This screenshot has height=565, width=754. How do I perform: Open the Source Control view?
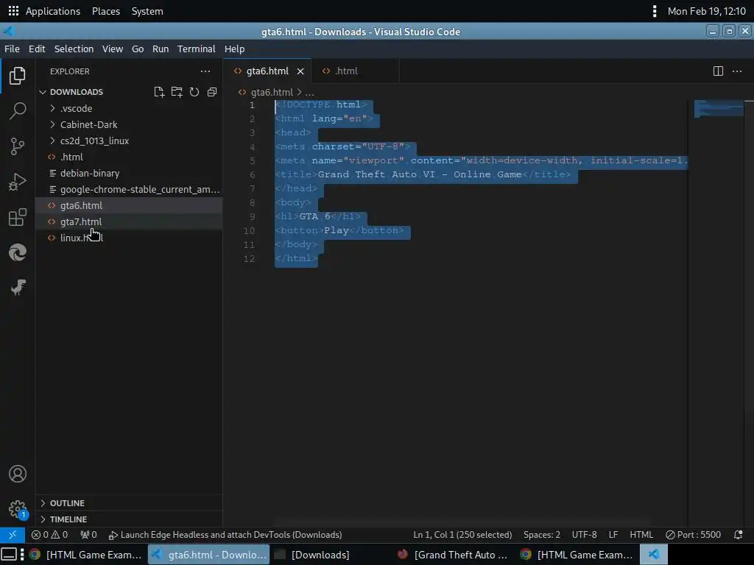(18, 146)
